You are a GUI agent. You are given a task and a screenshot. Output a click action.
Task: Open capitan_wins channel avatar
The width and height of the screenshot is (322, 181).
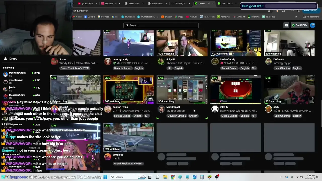(108, 109)
